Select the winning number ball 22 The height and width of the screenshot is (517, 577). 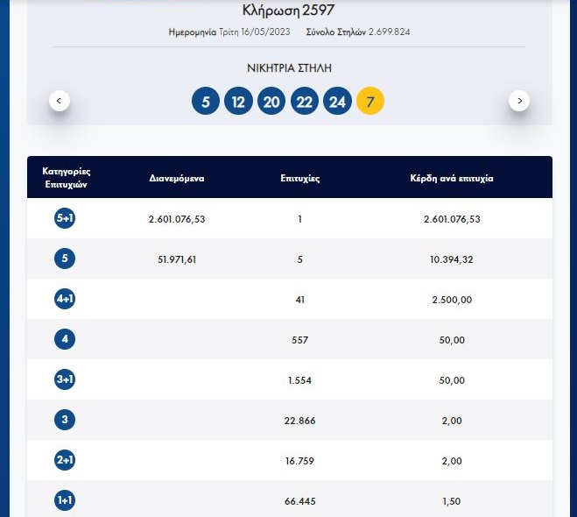pos(304,102)
